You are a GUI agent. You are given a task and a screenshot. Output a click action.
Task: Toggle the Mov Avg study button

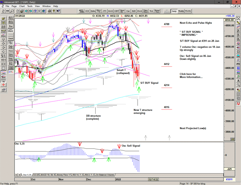(x=11, y=43)
